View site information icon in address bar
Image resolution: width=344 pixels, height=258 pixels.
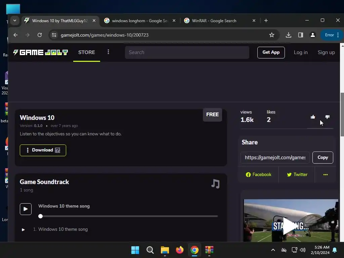coord(54,35)
